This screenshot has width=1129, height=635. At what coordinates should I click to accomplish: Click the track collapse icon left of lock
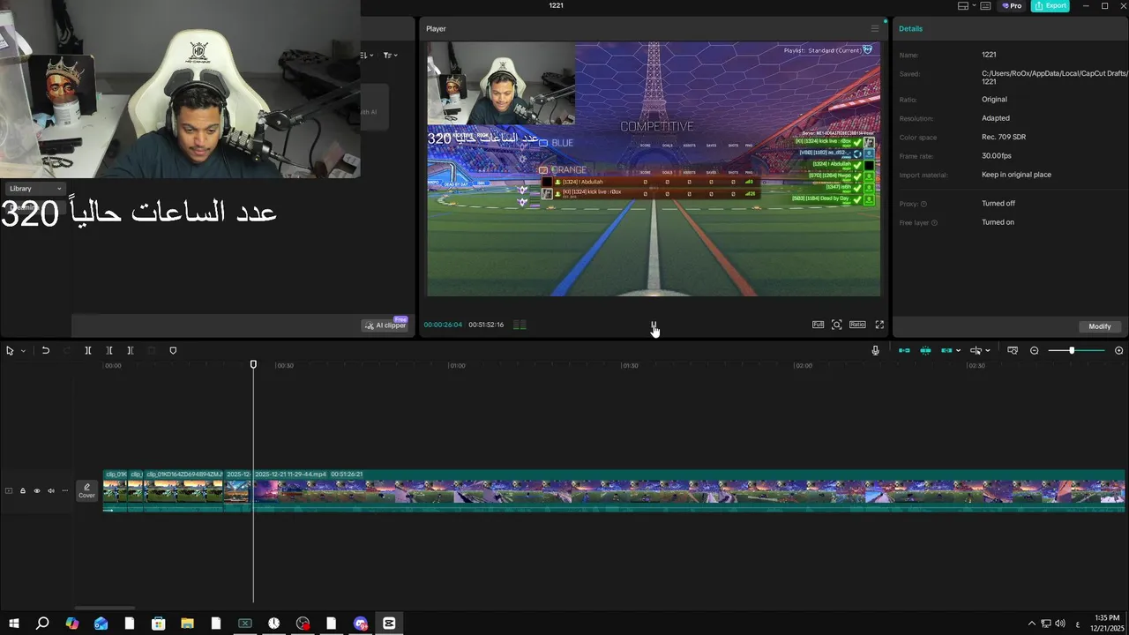(9, 490)
